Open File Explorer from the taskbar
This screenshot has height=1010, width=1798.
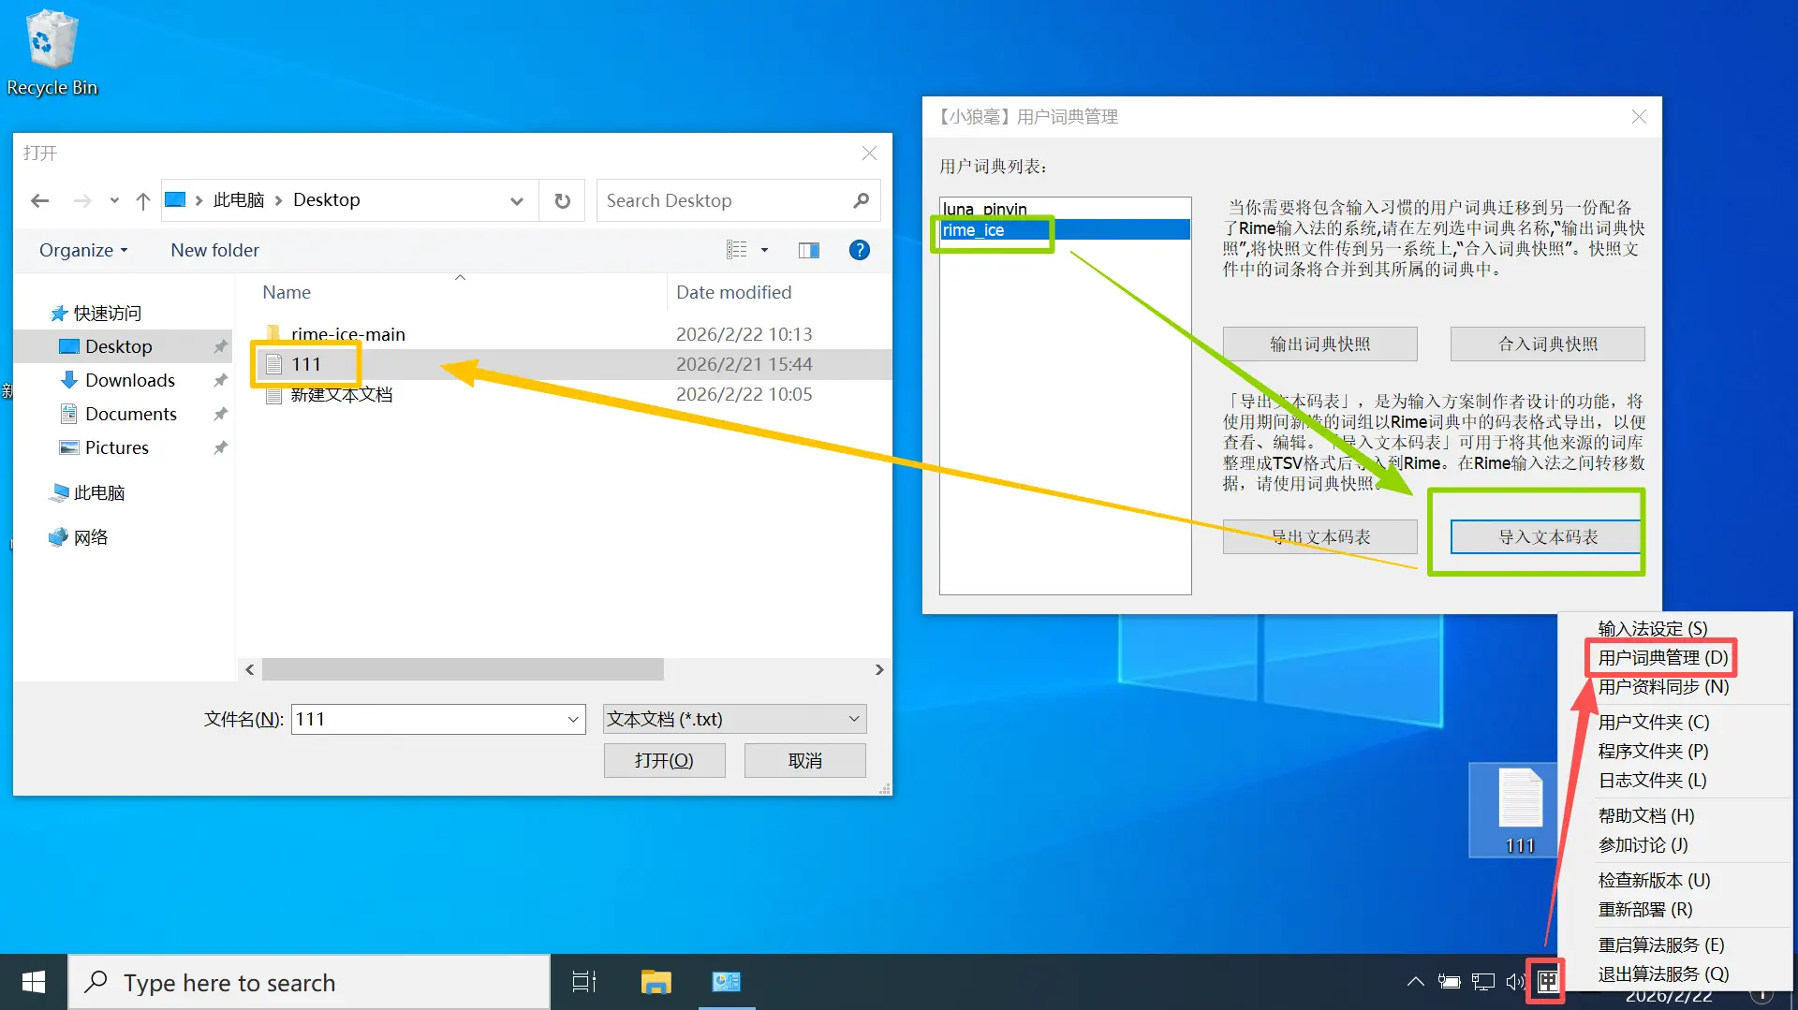[x=656, y=982]
